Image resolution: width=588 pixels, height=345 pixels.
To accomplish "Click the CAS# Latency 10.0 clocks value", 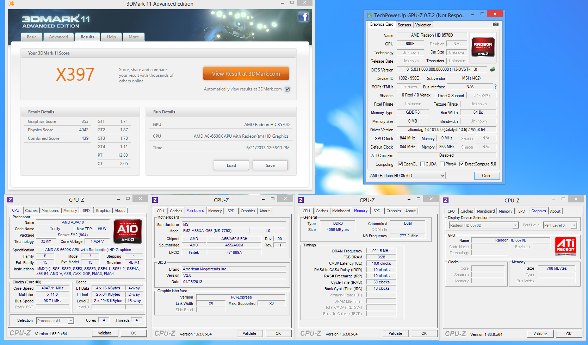I will point(381,263).
